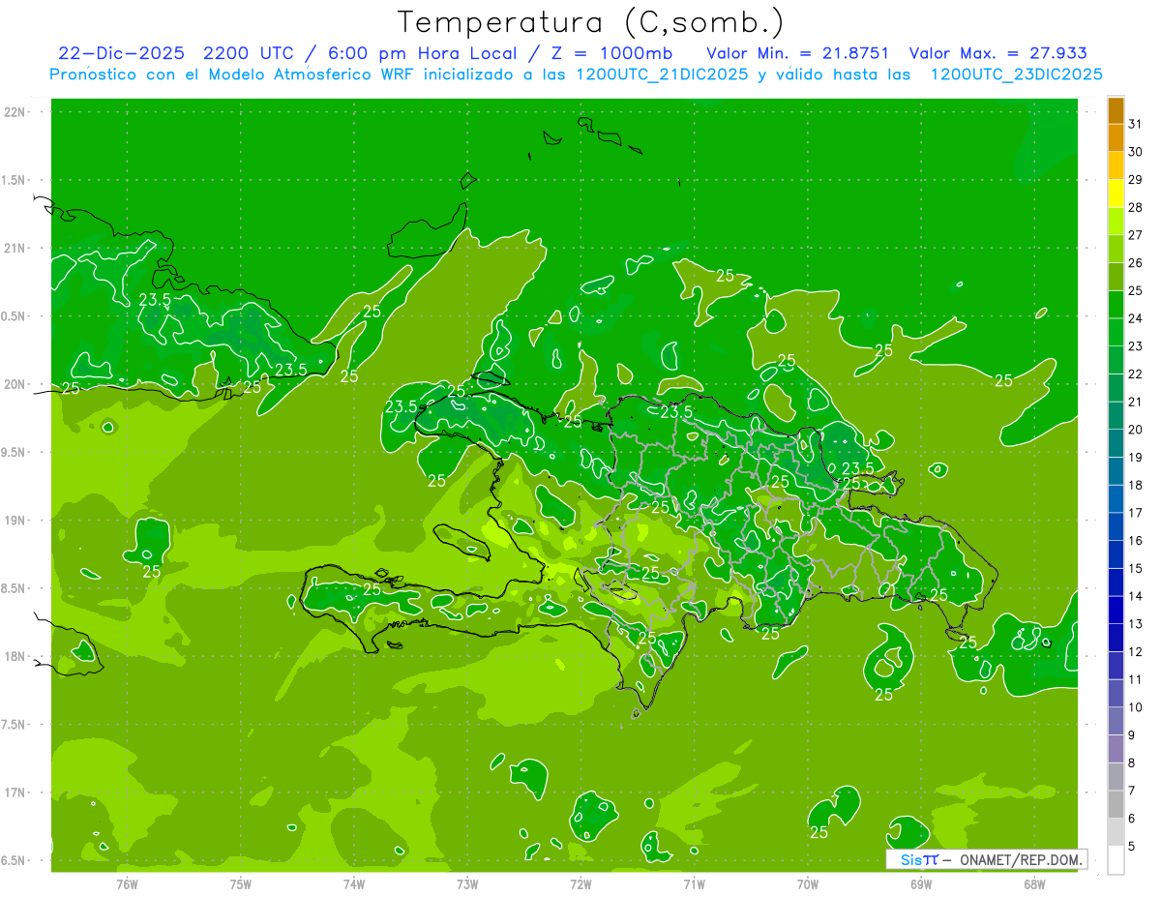The height and width of the screenshot is (897, 1161).
Task: Click the "70W" longitude axis label
Action: [x=808, y=884]
